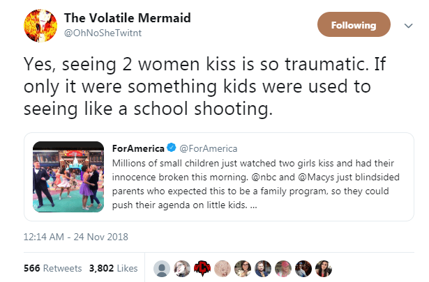The height and width of the screenshot is (282, 429).
Task: Open the ForAmerica quoted account name
Action: (x=137, y=148)
